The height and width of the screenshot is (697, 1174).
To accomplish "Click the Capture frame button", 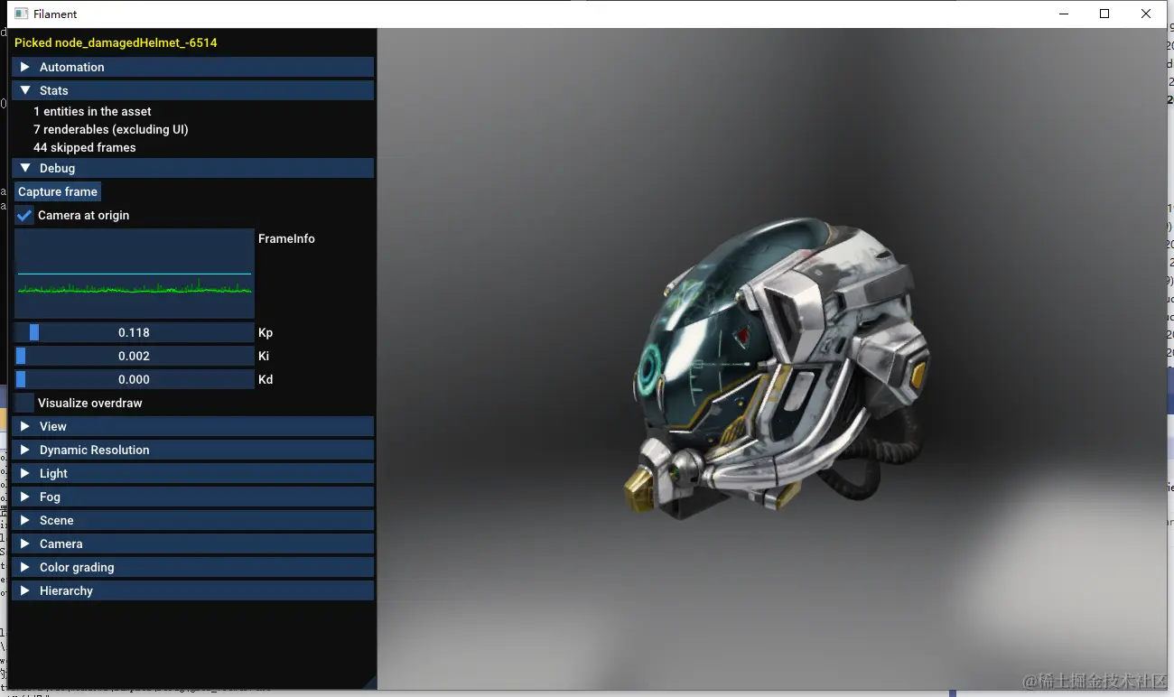I will (58, 191).
